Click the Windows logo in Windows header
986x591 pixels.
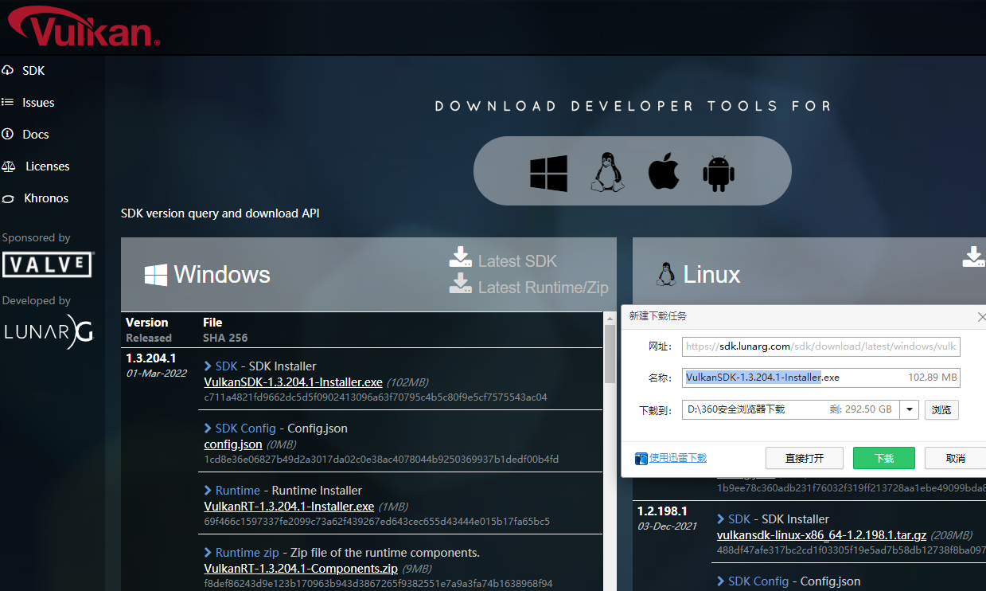point(155,276)
